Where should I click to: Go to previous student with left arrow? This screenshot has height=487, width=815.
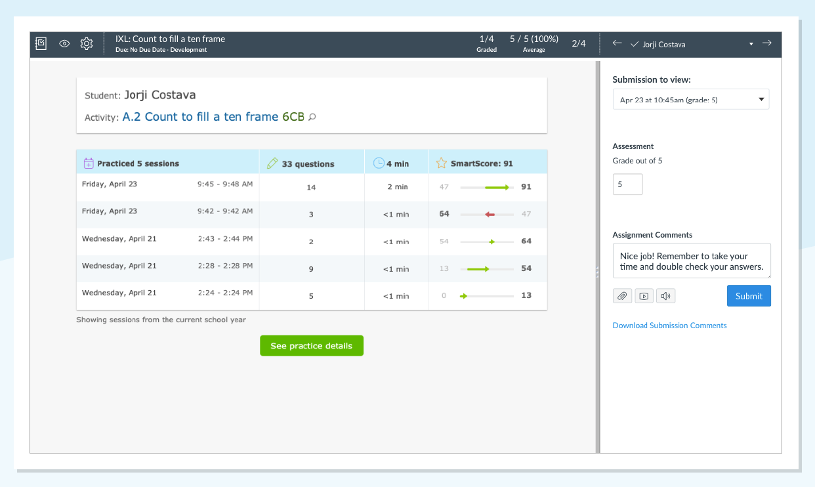pyautogui.click(x=617, y=43)
